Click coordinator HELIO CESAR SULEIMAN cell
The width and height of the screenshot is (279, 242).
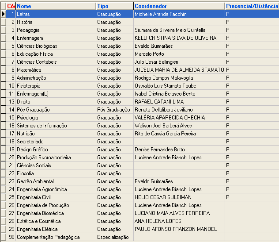(x=179, y=197)
